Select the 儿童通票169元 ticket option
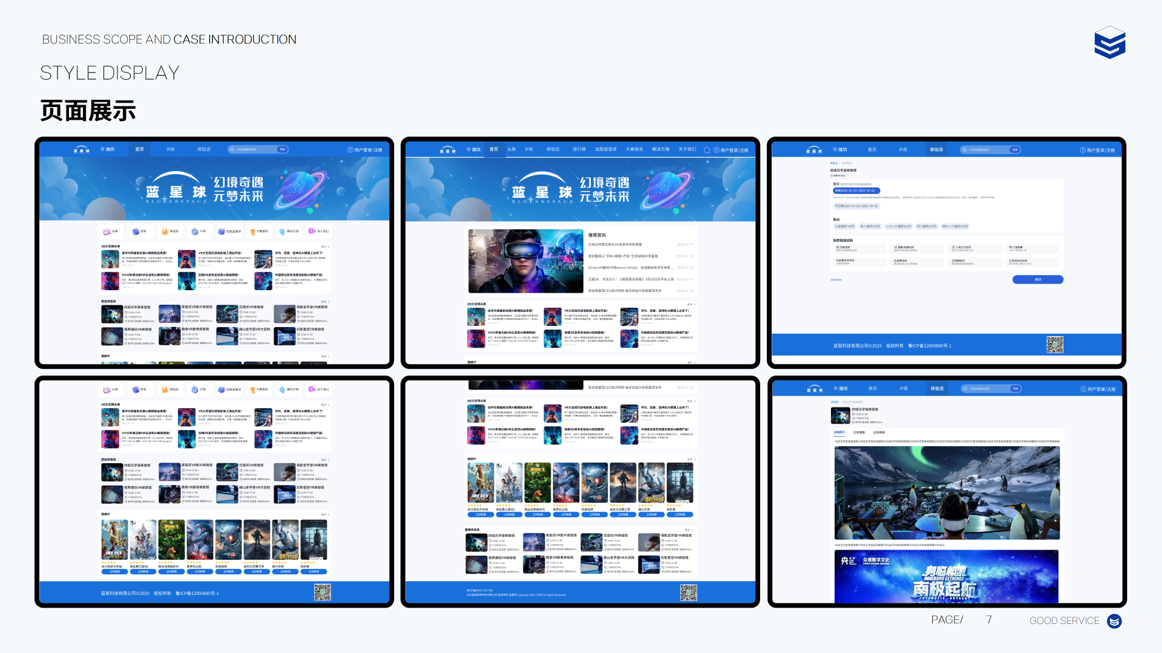The width and height of the screenshot is (1162, 653). (844, 226)
